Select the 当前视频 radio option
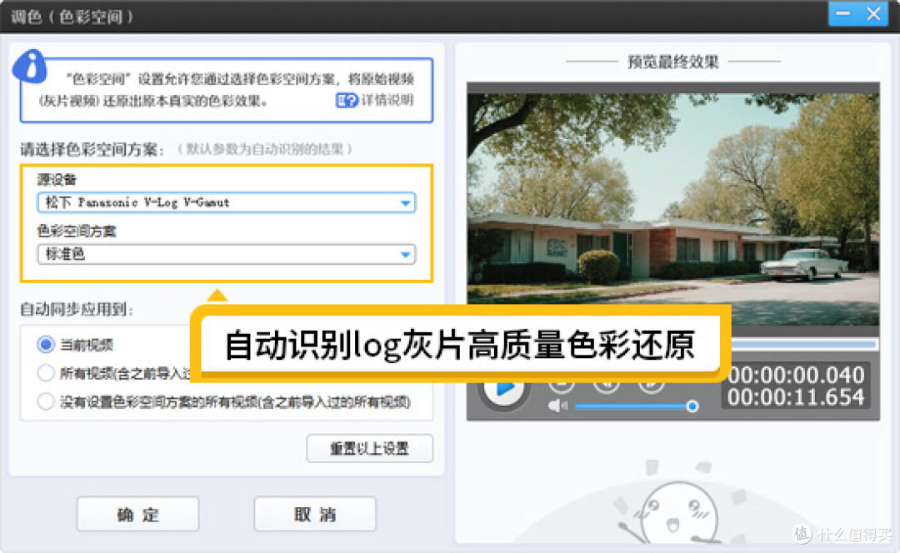The height and width of the screenshot is (553, 900). (46, 345)
